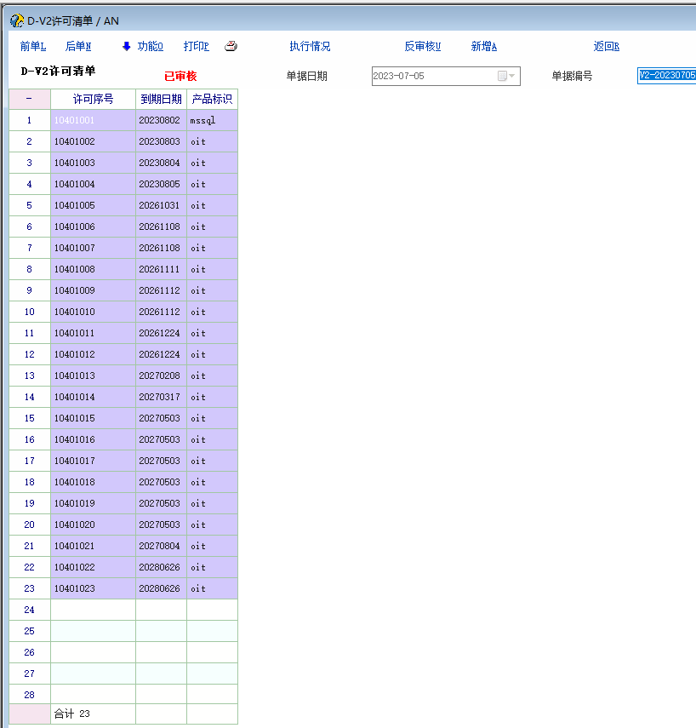The width and height of the screenshot is (696, 728).
Task: Click 反审核 to un-approve the document
Action: pyautogui.click(x=423, y=47)
